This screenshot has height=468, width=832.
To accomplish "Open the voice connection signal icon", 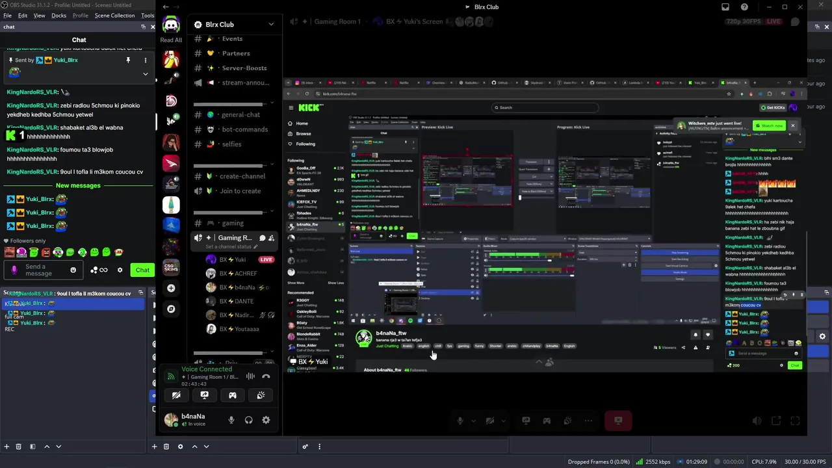I will coord(170,376).
